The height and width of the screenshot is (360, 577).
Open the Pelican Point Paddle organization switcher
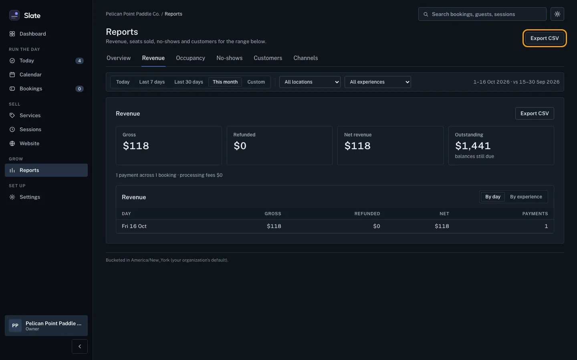(x=46, y=326)
